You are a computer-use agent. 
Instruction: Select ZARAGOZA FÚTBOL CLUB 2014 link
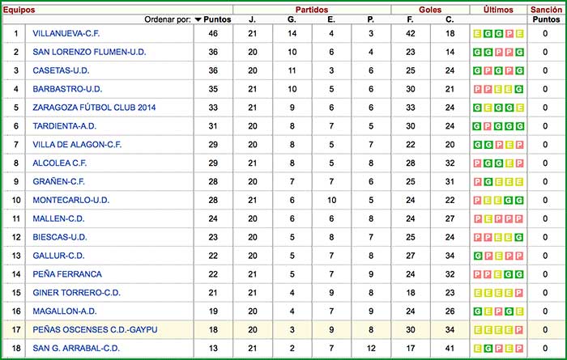(95, 108)
